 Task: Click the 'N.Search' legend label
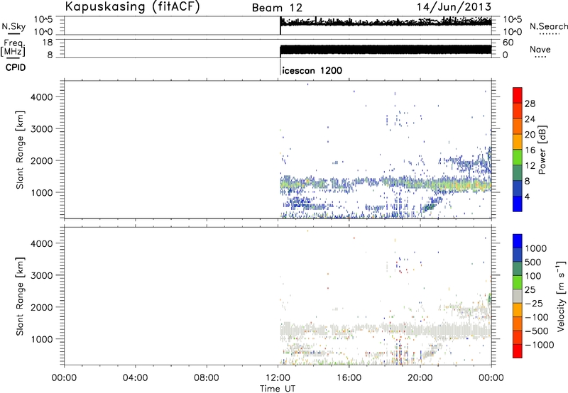(548, 26)
